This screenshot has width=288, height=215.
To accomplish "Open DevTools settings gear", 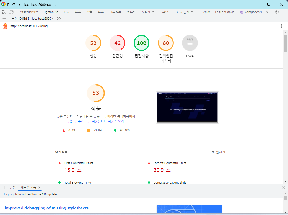I will click(277, 12).
